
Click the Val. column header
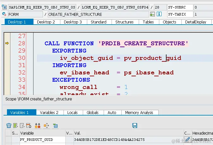129,133
